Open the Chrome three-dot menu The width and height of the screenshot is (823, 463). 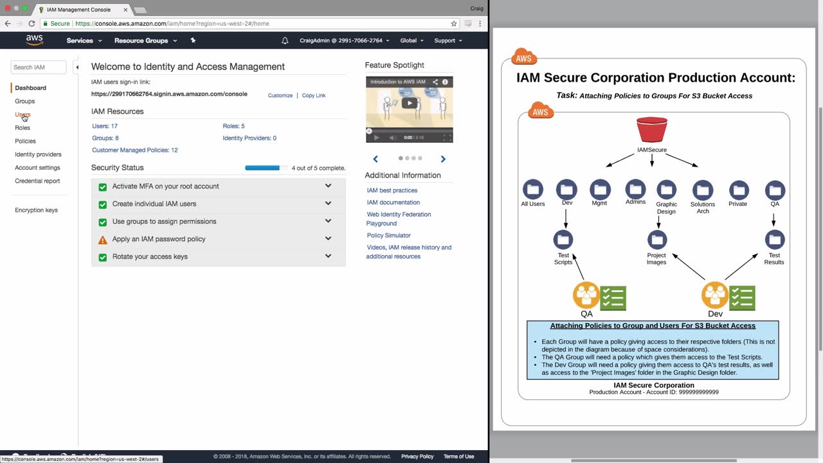pyautogui.click(x=480, y=23)
